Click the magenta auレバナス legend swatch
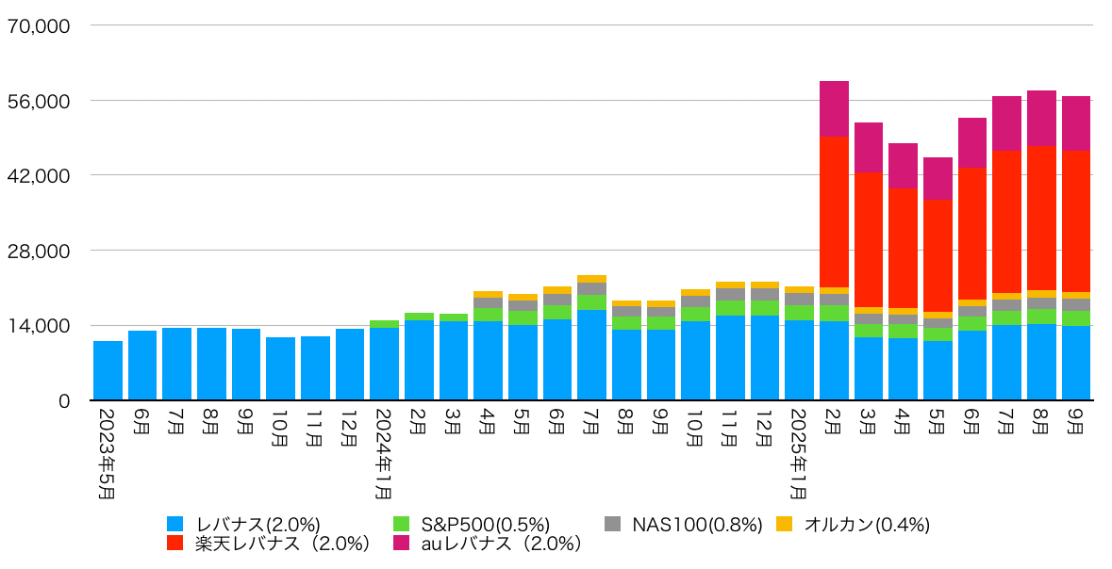The height and width of the screenshot is (569, 1112). [401, 544]
